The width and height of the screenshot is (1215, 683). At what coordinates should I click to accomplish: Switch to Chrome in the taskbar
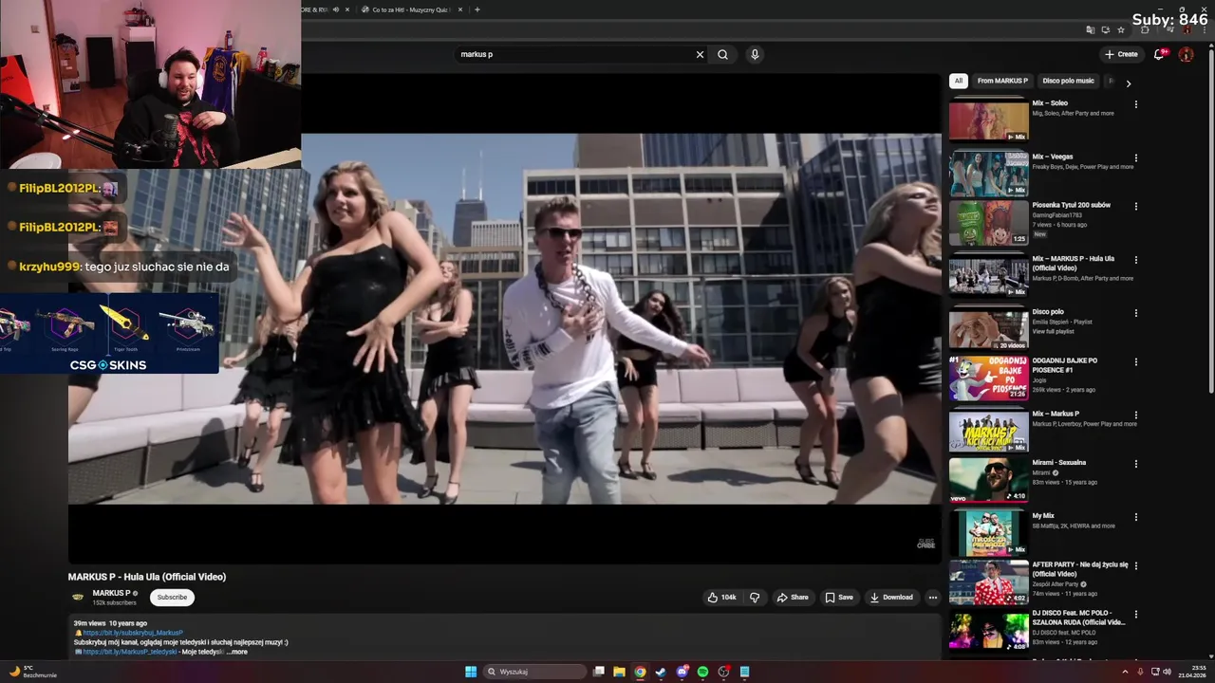tap(640, 672)
